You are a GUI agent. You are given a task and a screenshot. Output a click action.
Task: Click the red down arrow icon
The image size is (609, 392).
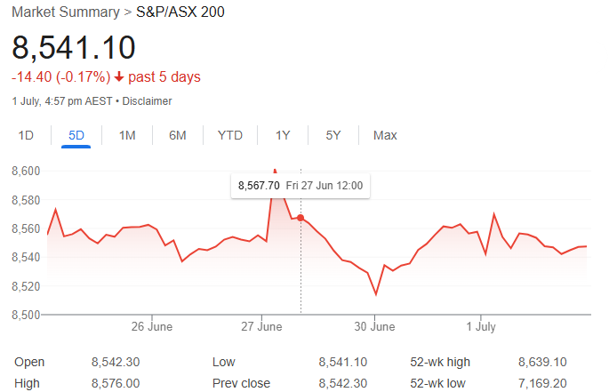click(119, 77)
